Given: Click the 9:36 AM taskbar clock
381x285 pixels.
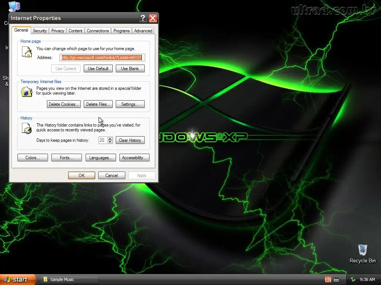Looking at the screenshot, I should (x=367, y=279).
